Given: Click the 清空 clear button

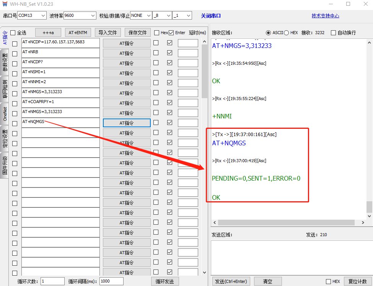Looking at the screenshot, I should click(268, 281).
